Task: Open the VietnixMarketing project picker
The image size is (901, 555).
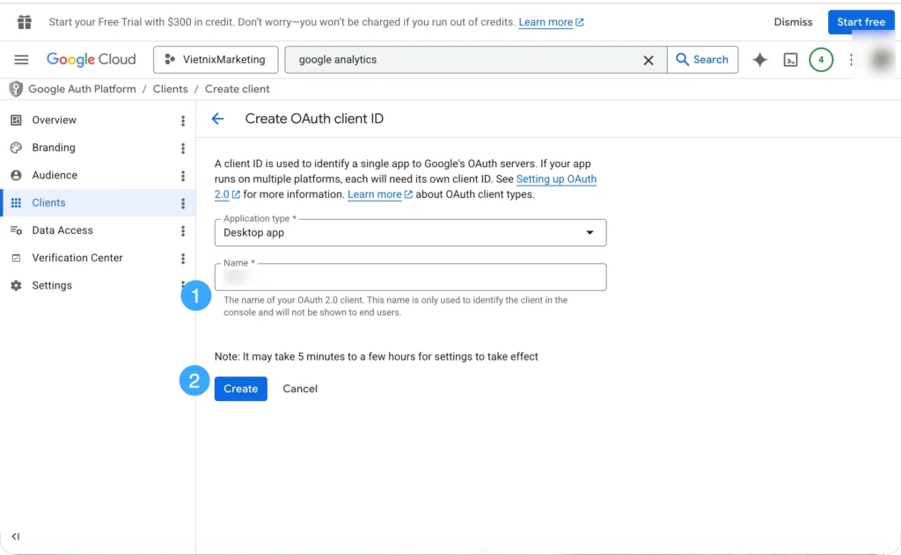Action: pyautogui.click(x=216, y=60)
